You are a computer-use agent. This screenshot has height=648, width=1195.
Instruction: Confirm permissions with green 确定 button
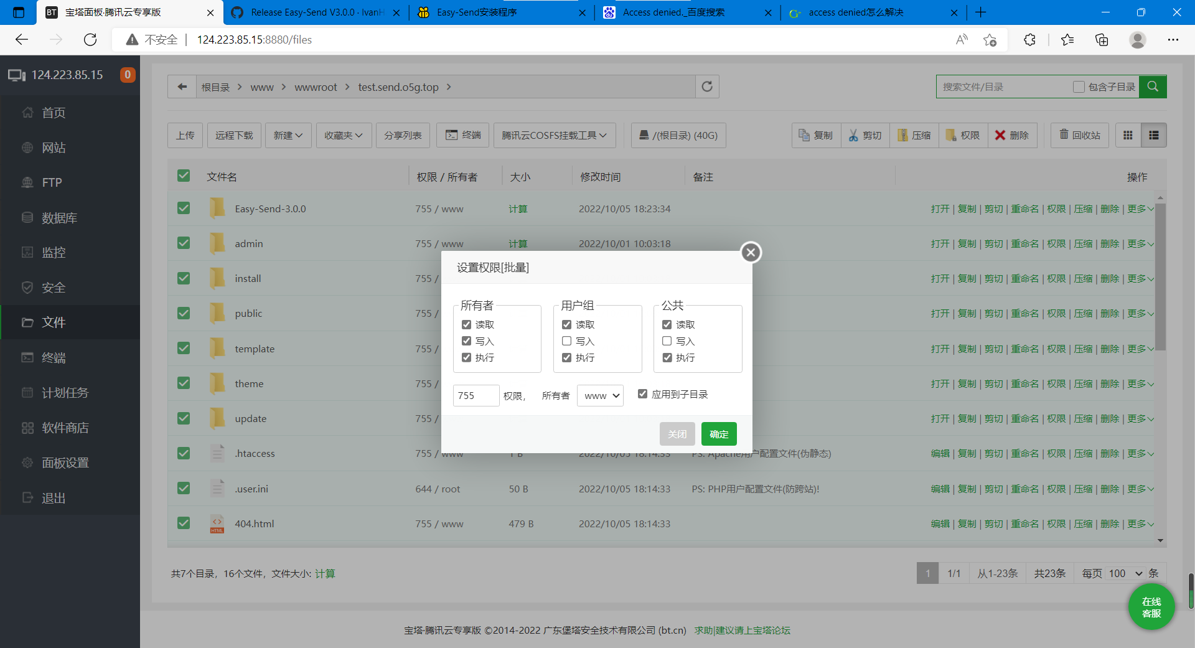tap(719, 434)
